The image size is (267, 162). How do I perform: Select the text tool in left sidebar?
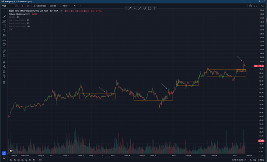click(4, 31)
